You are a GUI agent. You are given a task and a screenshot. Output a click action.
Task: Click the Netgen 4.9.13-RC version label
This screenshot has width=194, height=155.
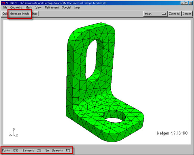tap(172, 133)
